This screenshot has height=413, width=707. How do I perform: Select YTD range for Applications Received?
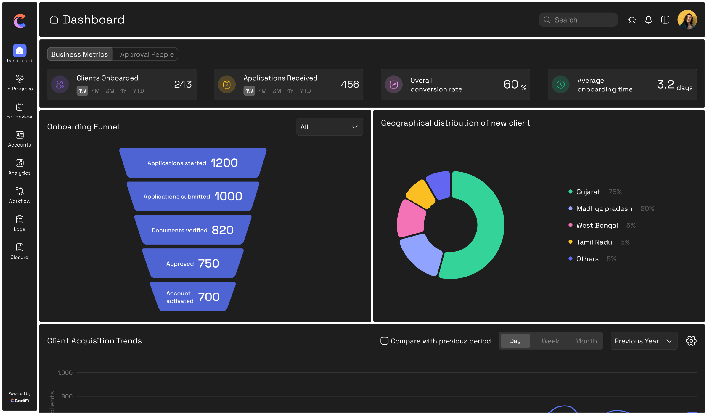coord(305,91)
